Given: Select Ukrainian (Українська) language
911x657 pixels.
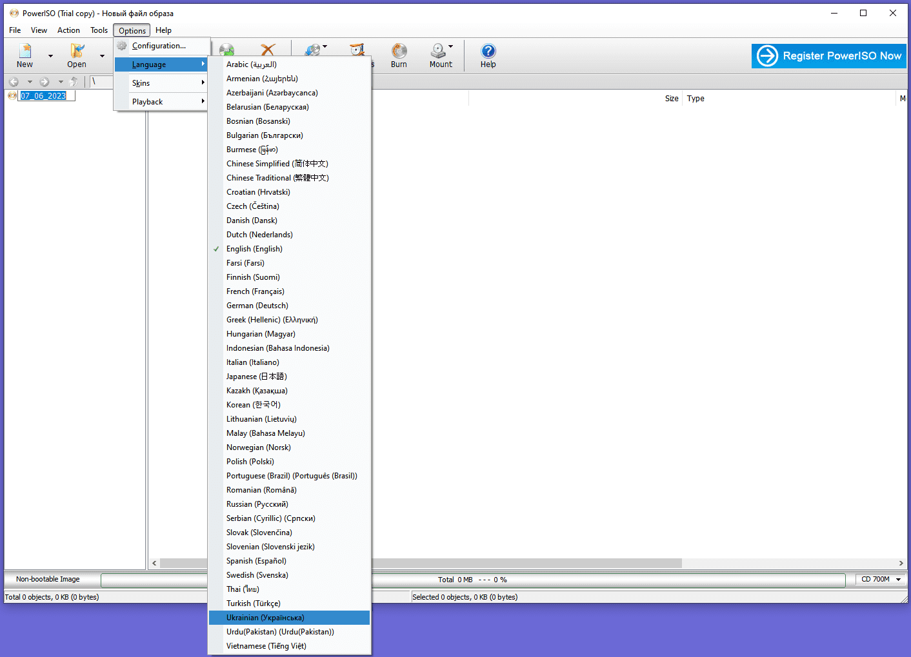Looking at the screenshot, I should 290,618.
